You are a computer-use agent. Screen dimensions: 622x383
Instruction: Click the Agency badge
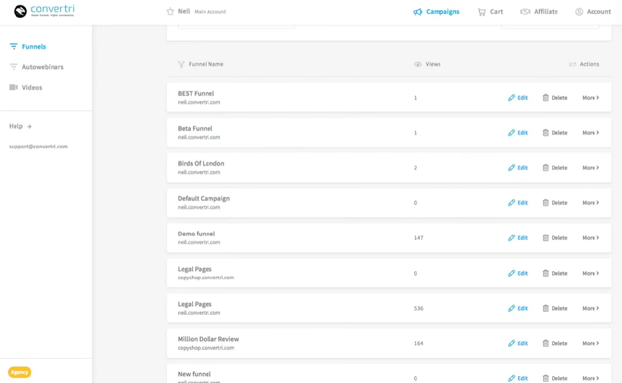(20, 372)
